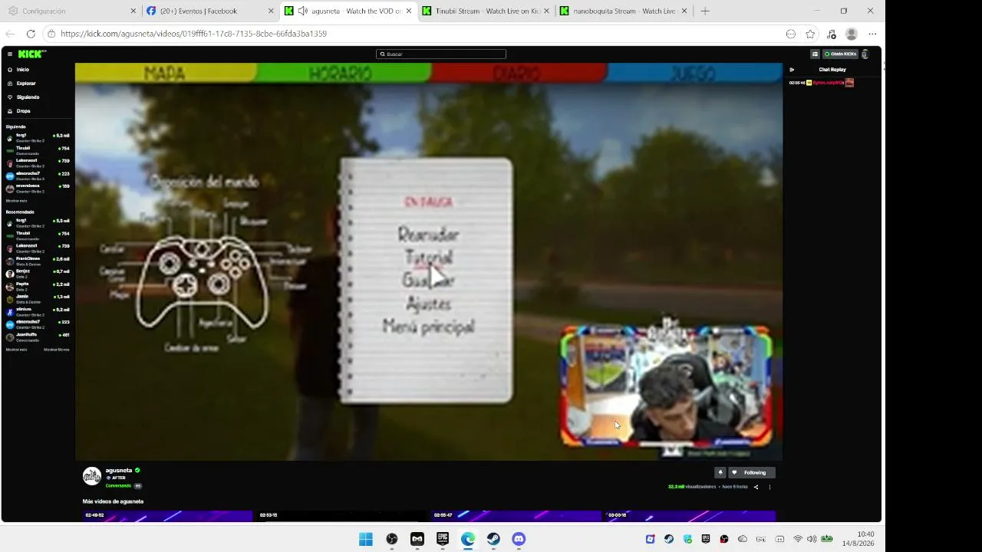
Task: Click the share icon below the video
Action: (756, 487)
